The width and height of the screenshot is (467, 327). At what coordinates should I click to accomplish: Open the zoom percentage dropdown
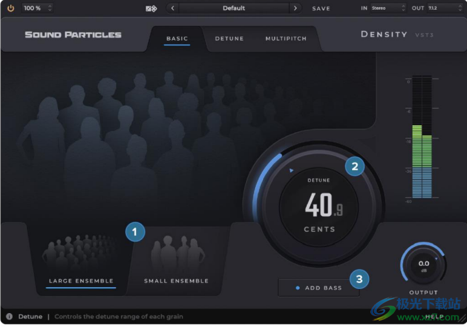(38, 8)
